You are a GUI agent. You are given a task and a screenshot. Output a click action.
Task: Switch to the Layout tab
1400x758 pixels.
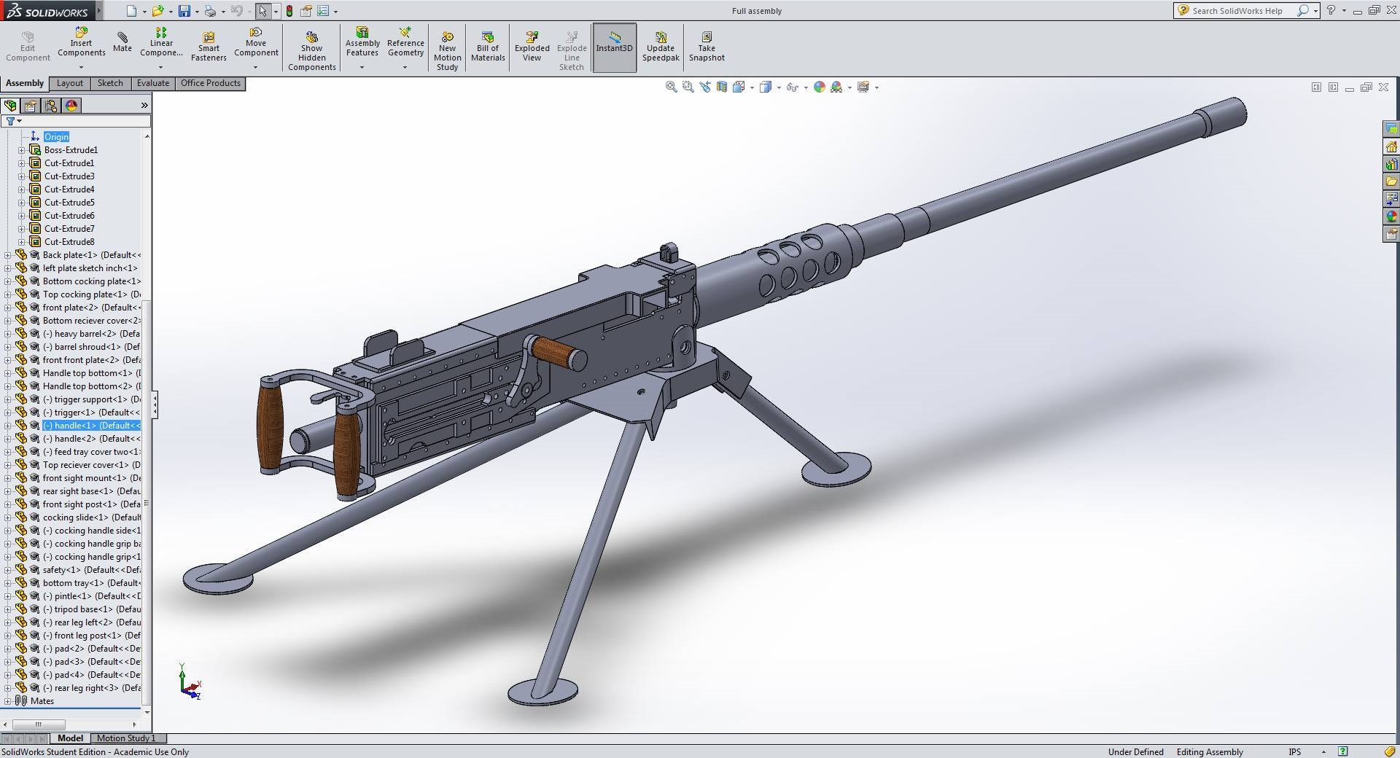(70, 83)
